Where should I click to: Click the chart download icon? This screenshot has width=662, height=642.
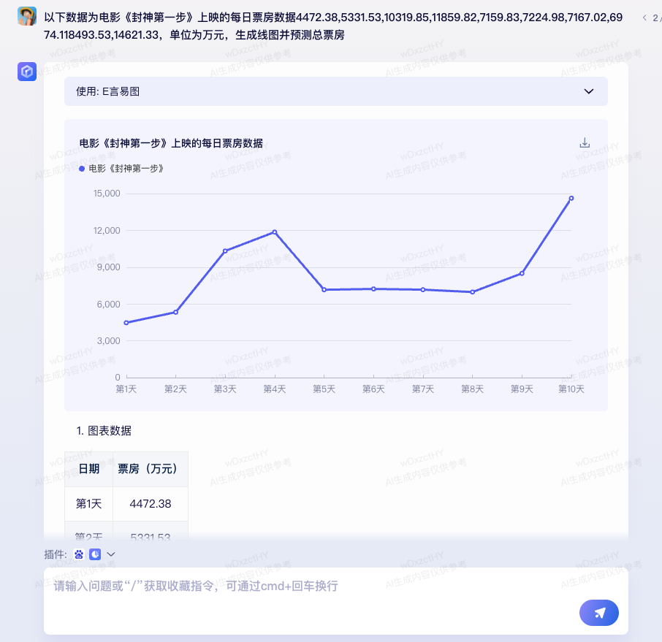pyautogui.click(x=585, y=142)
